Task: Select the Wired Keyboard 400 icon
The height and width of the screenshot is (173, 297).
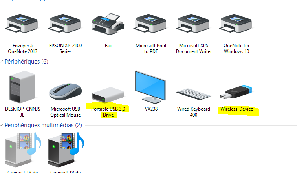Action: click(x=193, y=94)
